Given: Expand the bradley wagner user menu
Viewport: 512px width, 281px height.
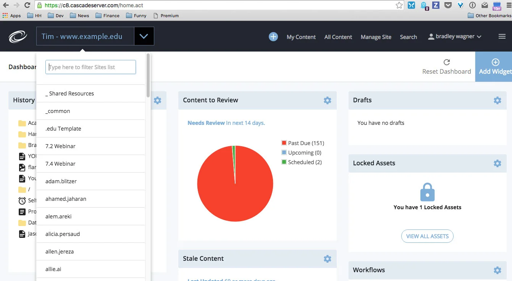Looking at the screenshot, I should pyautogui.click(x=455, y=37).
